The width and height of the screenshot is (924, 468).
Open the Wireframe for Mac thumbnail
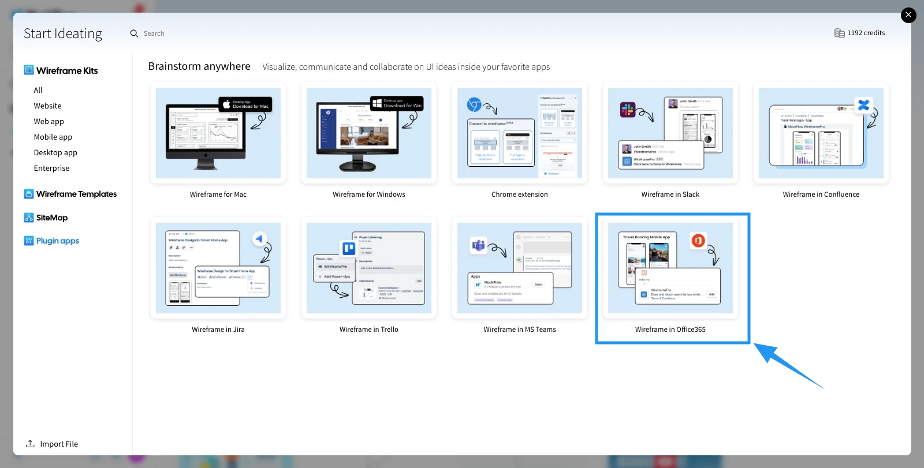pos(218,133)
